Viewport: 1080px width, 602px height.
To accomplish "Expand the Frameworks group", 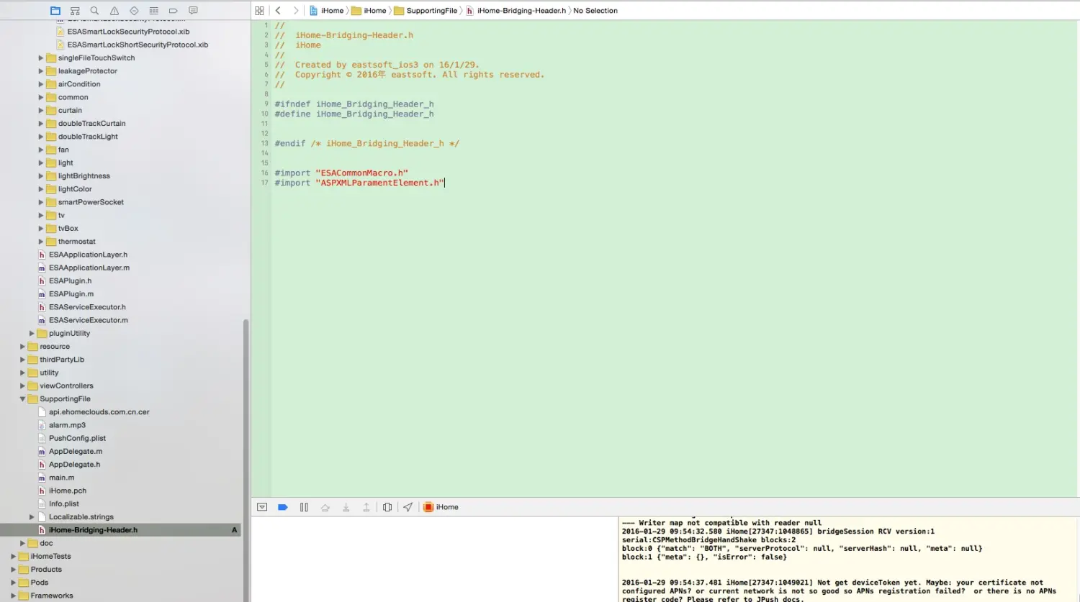I will (13, 596).
